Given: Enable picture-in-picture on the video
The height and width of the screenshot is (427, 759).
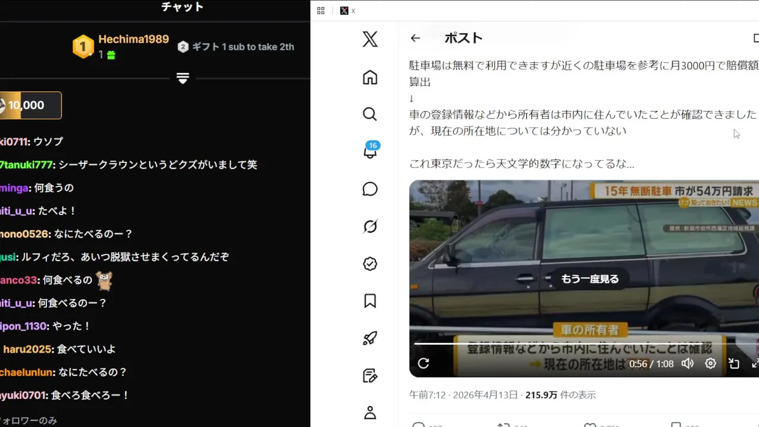Looking at the screenshot, I should tap(734, 364).
